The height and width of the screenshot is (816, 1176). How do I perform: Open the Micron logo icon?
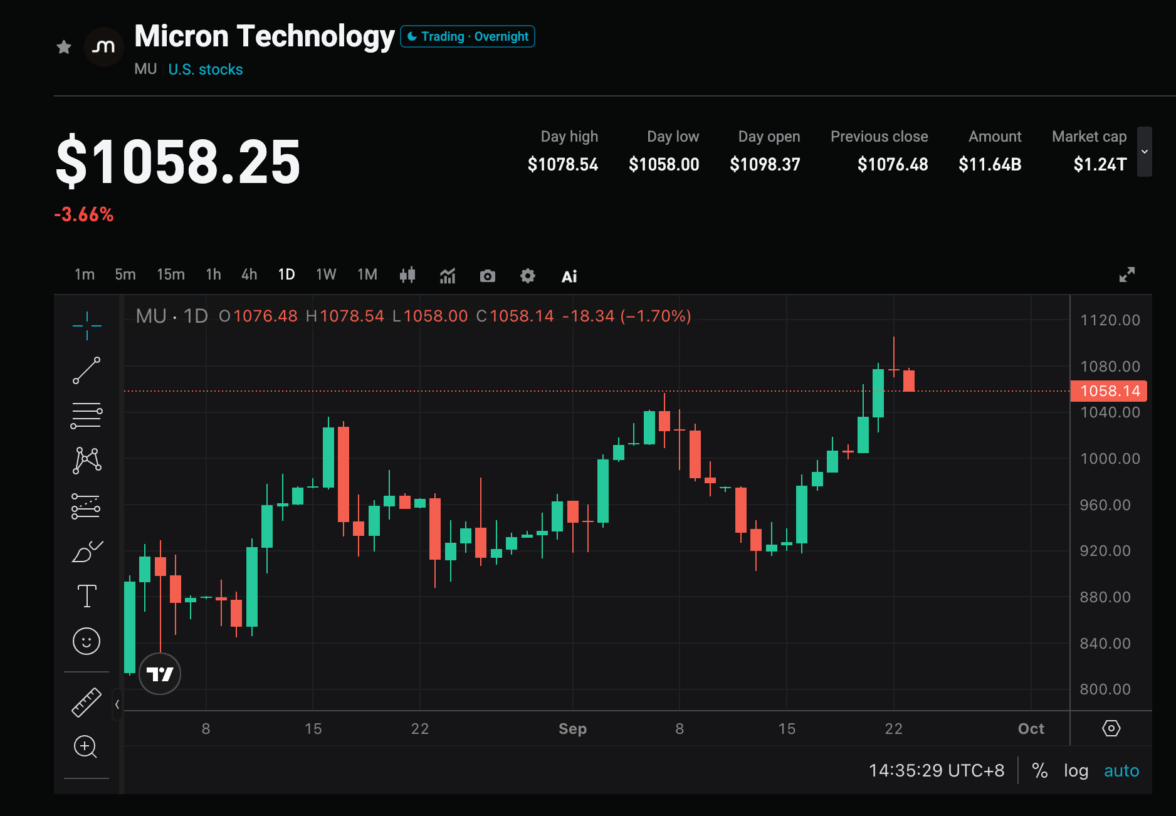103,46
